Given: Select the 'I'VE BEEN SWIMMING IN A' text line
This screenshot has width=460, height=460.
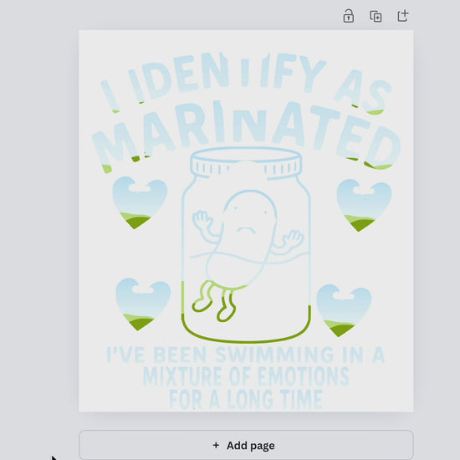Looking at the screenshot, I should (246, 355).
